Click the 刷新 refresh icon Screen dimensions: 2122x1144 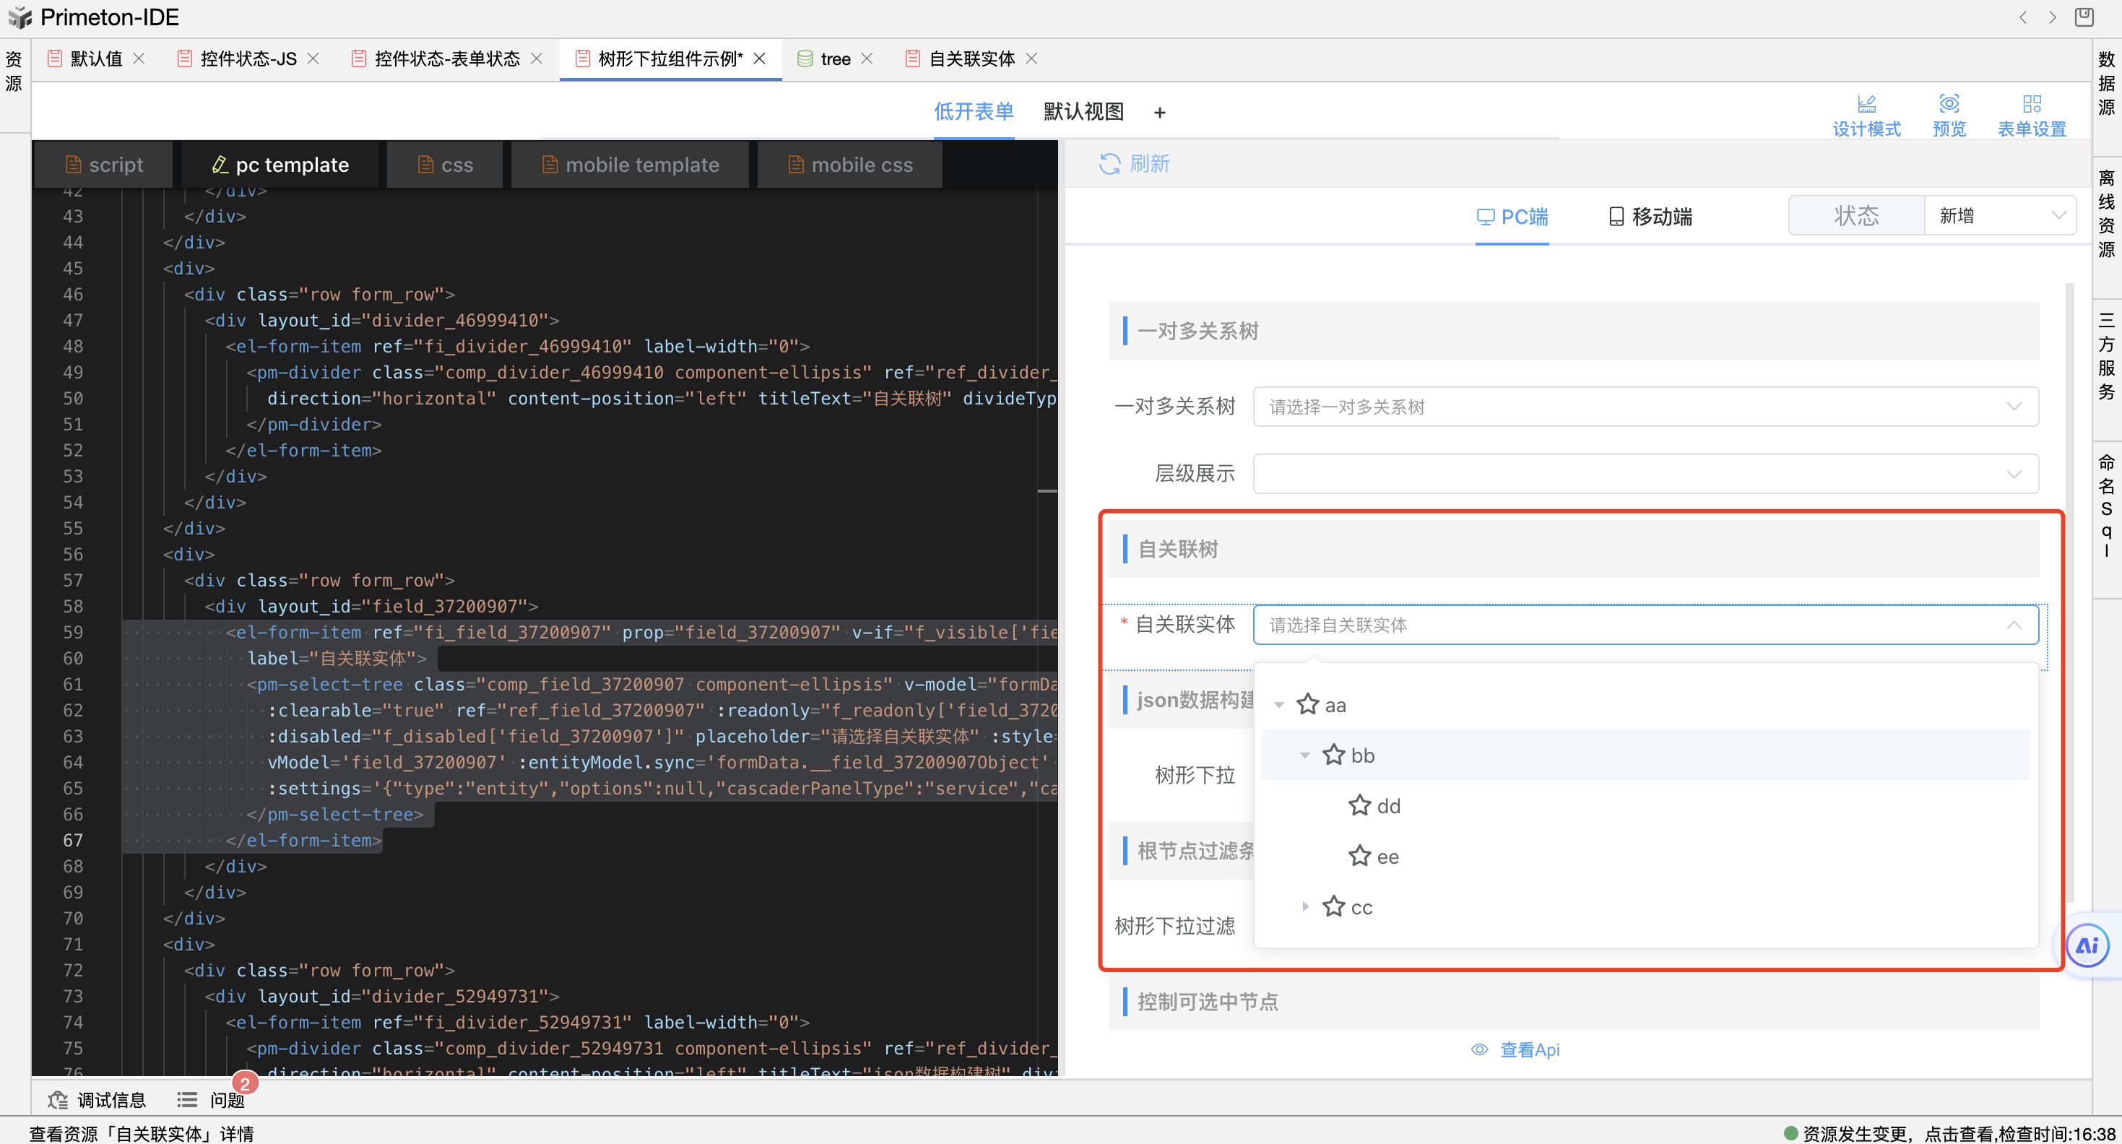1109,164
